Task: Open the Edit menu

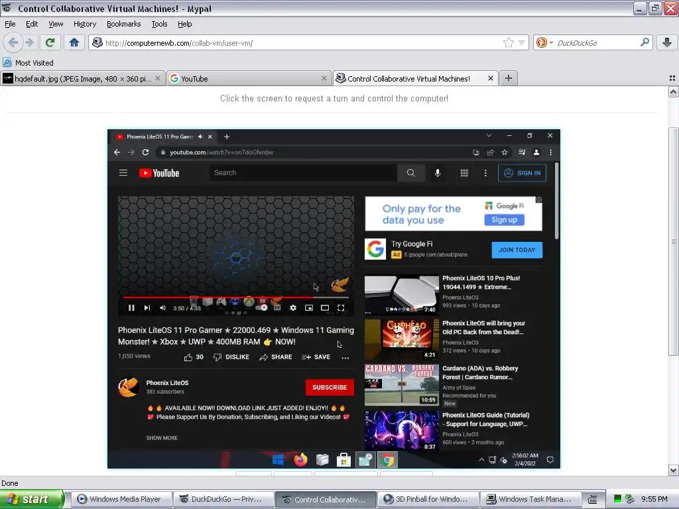Action: [x=32, y=24]
